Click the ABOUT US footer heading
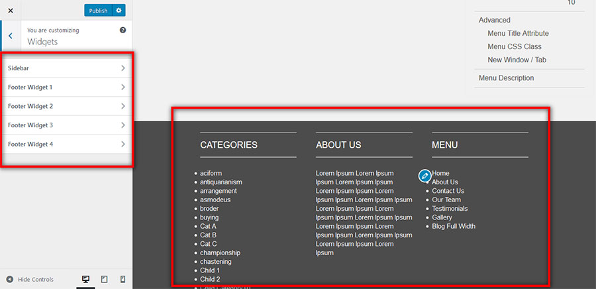The width and height of the screenshot is (596, 289). coord(338,145)
